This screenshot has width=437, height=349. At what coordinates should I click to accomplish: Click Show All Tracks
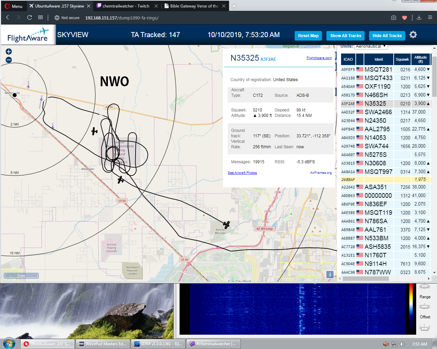tap(346, 36)
